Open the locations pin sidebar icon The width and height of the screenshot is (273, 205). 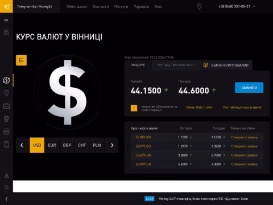click(6, 93)
